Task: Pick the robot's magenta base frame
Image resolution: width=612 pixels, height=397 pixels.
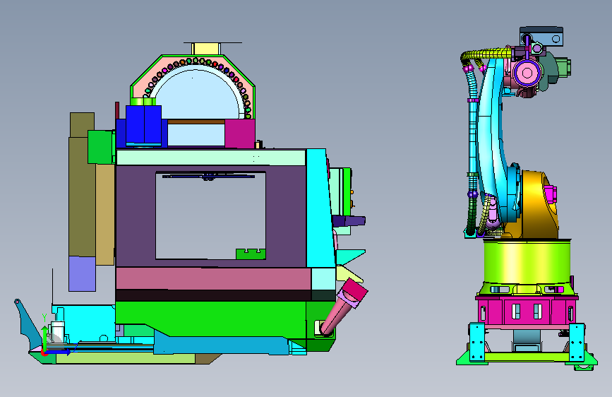Action: (527, 312)
